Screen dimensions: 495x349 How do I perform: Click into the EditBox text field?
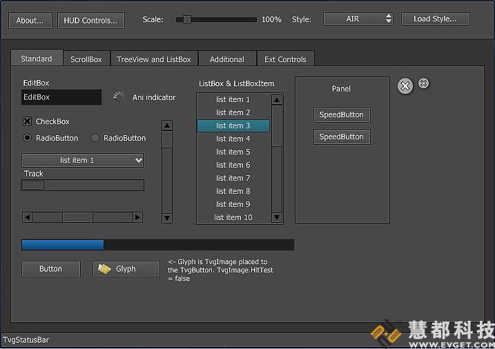pyautogui.click(x=61, y=97)
